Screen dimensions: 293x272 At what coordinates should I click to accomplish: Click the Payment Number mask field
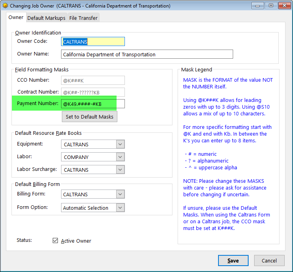93,103
